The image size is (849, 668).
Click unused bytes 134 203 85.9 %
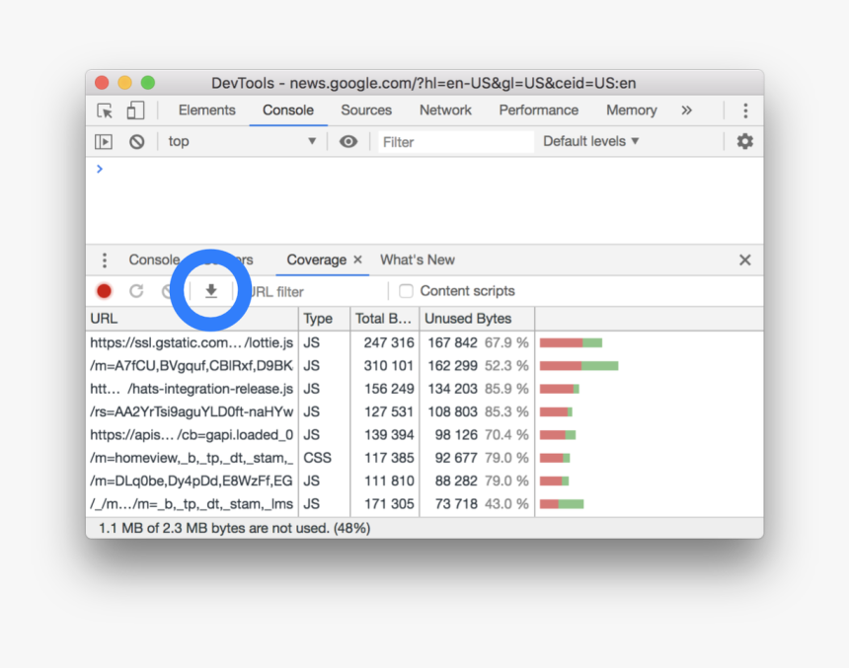(478, 389)
